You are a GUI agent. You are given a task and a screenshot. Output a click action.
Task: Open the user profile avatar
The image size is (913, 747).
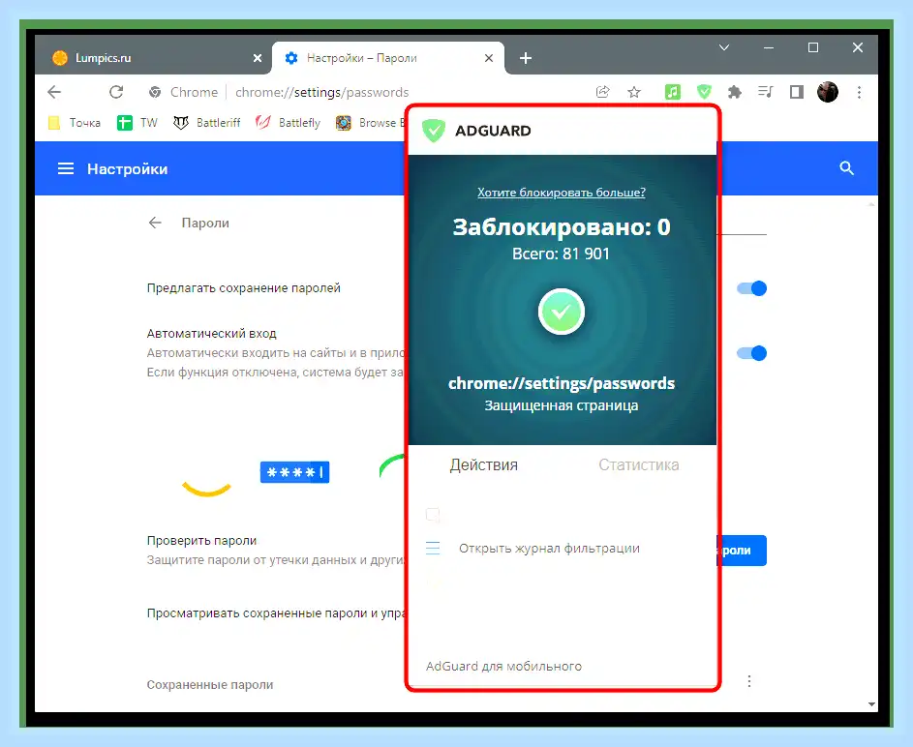point(828,92)
